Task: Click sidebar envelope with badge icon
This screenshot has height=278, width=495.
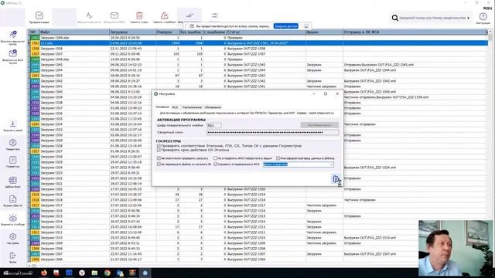Action: click(x=13, y=53)
